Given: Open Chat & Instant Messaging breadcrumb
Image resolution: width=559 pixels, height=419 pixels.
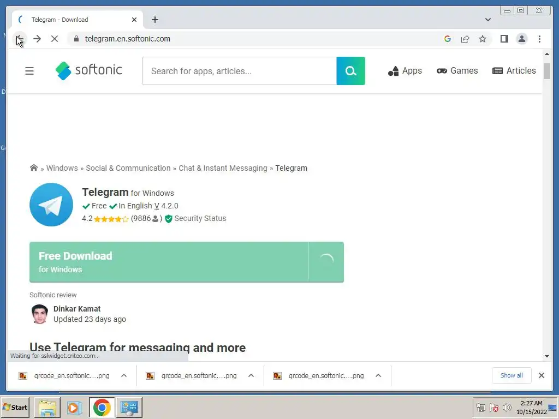Looking at the screenshot, I should (223, 168).
